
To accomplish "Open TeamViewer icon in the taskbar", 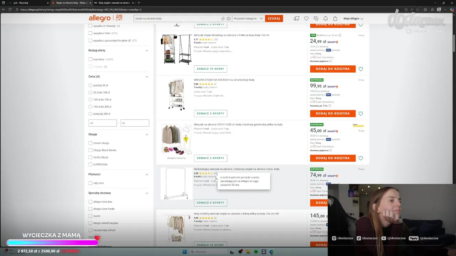I will pos(264,252).
